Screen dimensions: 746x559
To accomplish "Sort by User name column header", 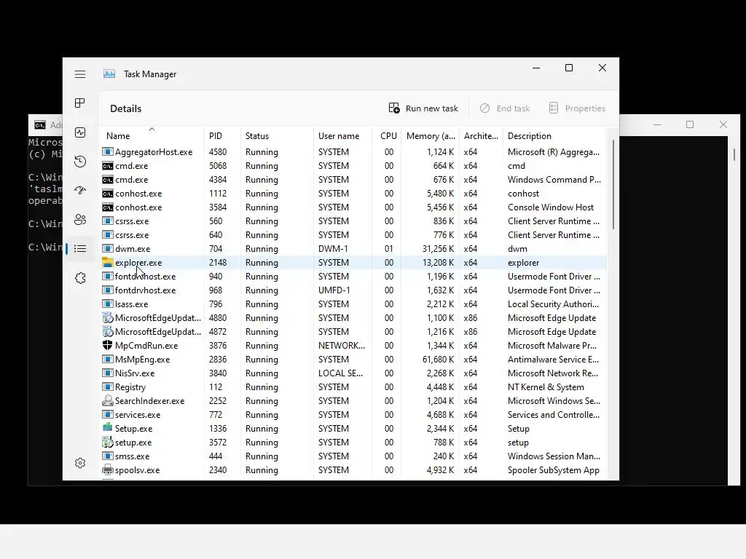I will (x=342, y=136).
